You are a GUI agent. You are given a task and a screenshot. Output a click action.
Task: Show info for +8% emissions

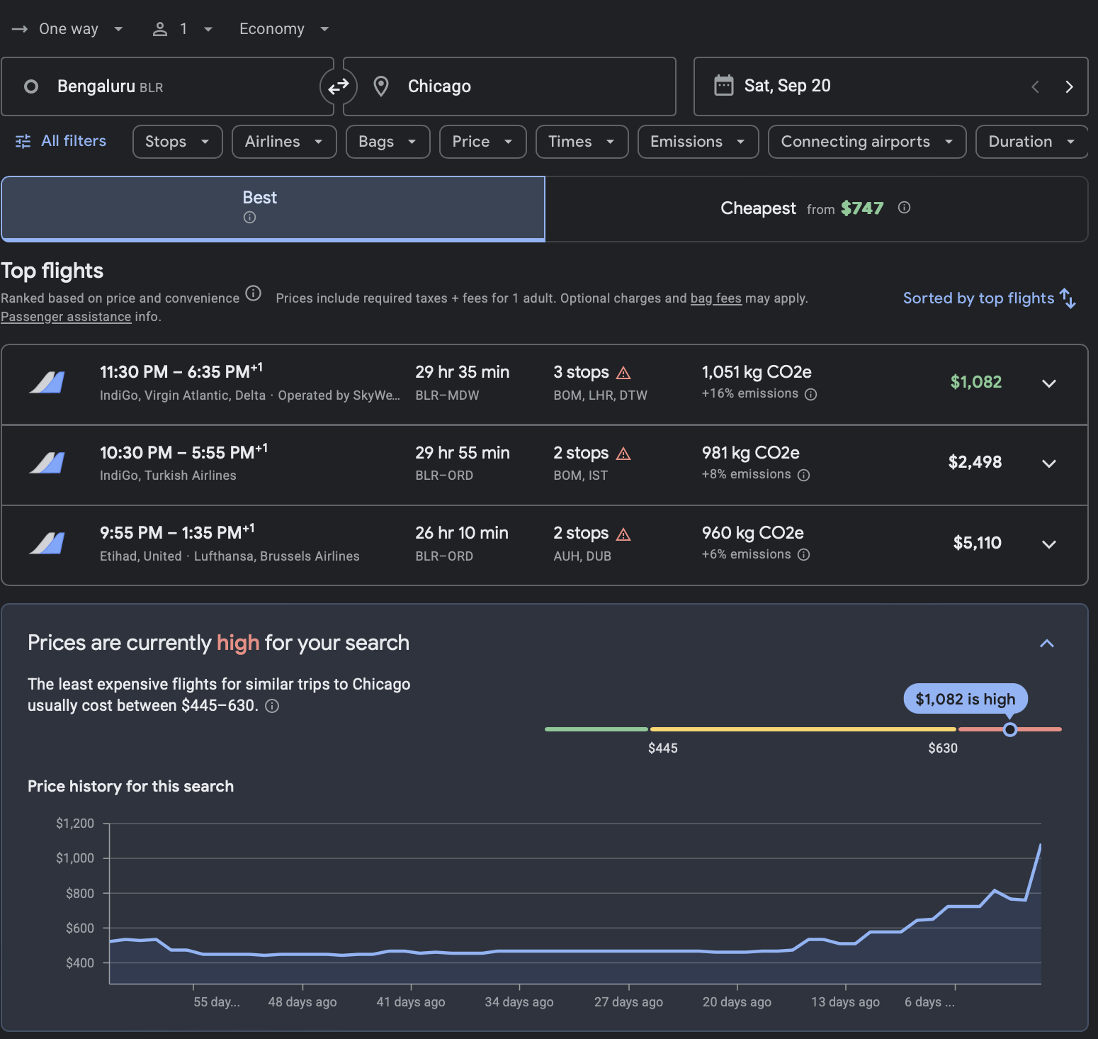pos(803,475)
